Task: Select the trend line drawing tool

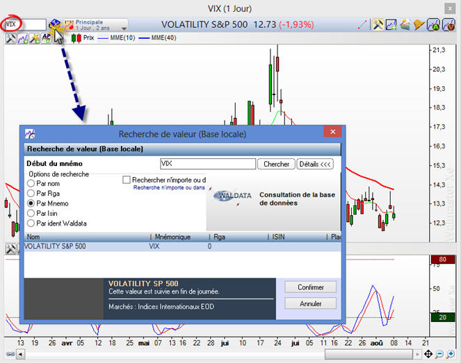Action: [363, 25]
